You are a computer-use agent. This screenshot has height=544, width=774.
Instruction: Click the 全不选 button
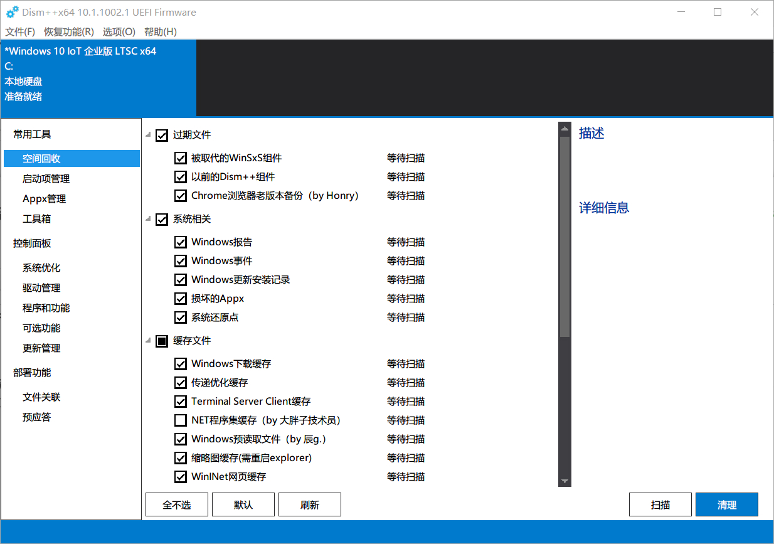pos(176,504)
